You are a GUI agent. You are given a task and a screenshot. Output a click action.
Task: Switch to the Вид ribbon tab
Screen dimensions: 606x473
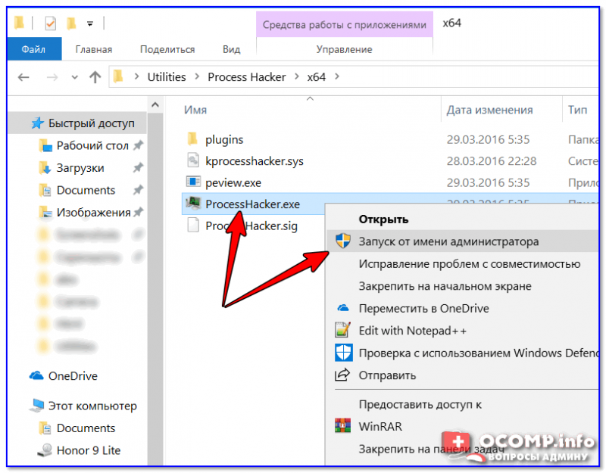[x=231, y=49]
